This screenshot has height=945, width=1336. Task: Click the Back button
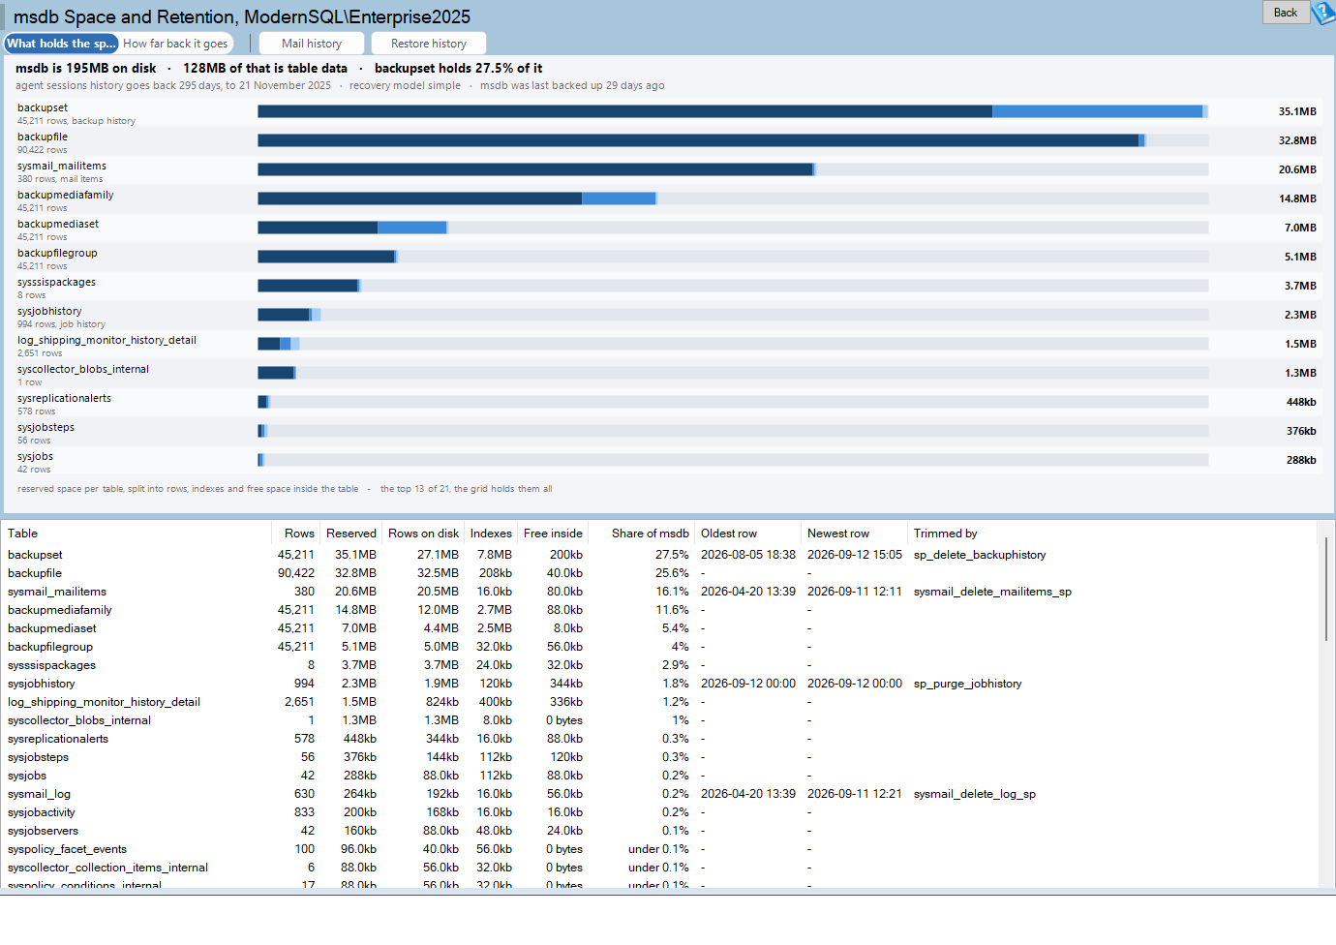[1286, 13]
